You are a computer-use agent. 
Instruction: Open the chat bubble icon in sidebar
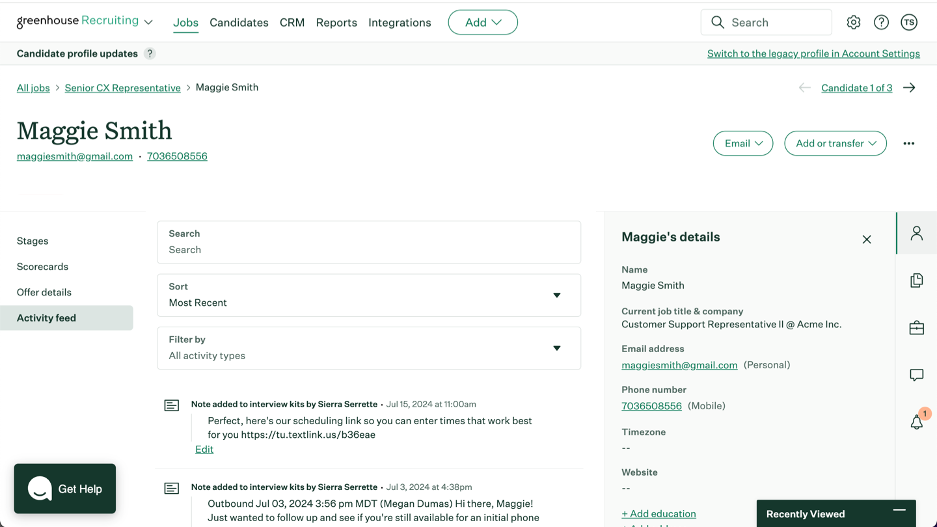(916, 375)
